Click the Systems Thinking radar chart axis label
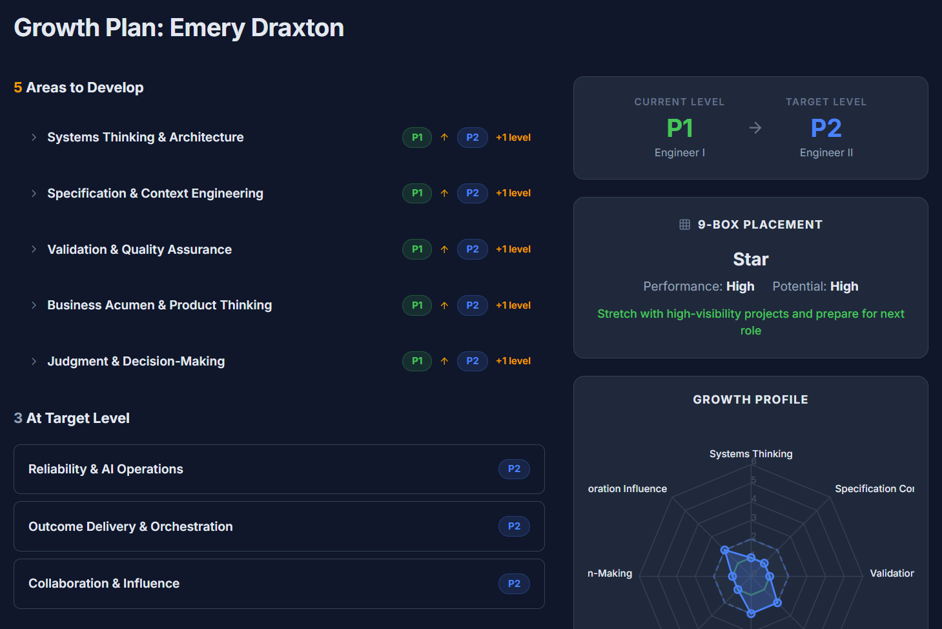 click(750, 454)
